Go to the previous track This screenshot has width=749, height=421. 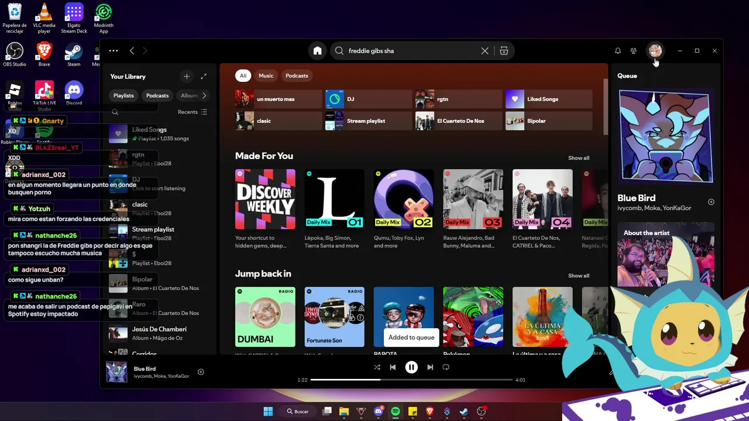pyautogui.click(x=393, y=367)
